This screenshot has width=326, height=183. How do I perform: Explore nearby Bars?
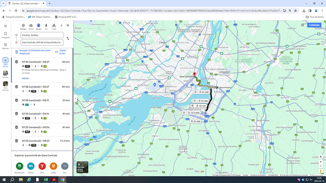click(42, 168)
